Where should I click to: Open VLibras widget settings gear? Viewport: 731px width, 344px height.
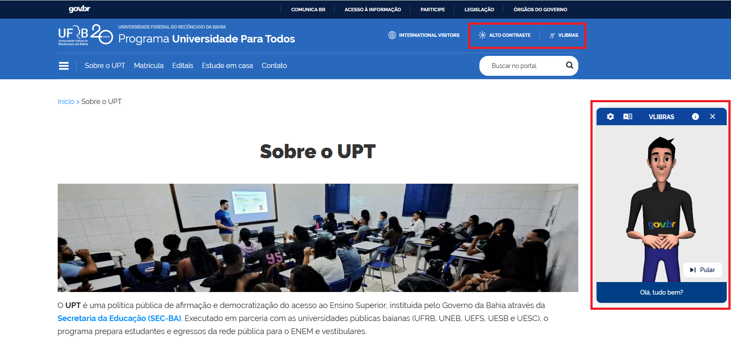(610, 117)
